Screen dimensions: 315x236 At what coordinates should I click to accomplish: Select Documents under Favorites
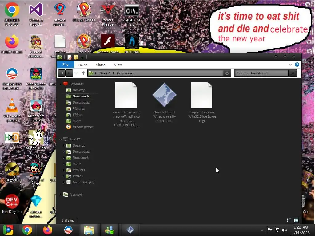(x=81, y=102)
